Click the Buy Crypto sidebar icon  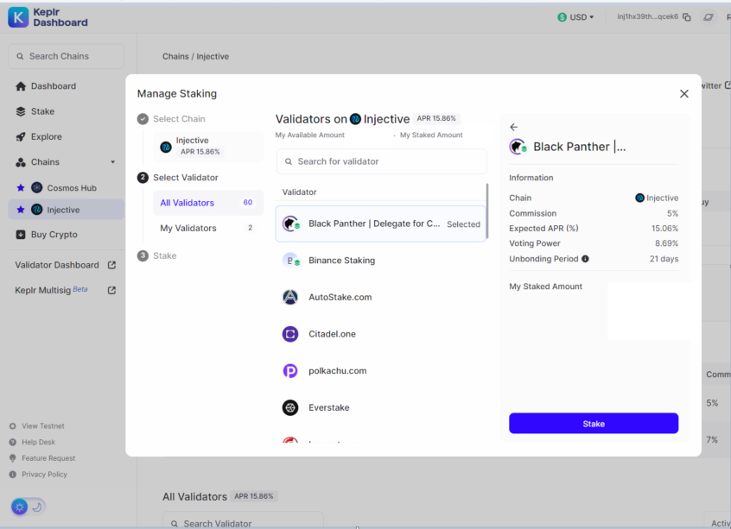[21, 234]
